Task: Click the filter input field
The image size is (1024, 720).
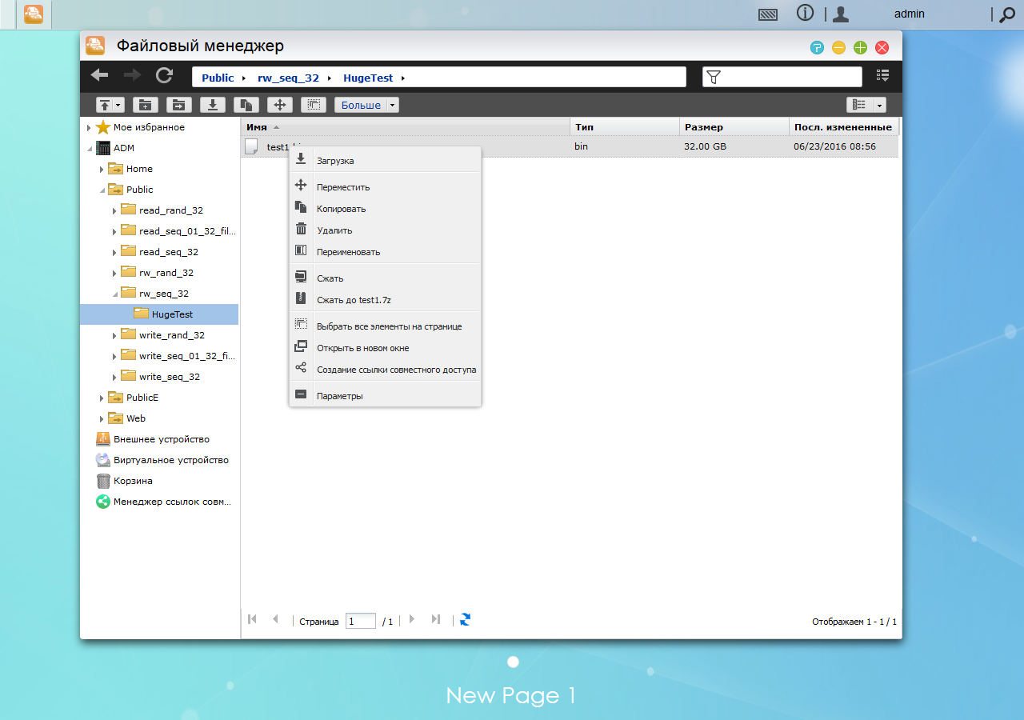Action: 782,77
